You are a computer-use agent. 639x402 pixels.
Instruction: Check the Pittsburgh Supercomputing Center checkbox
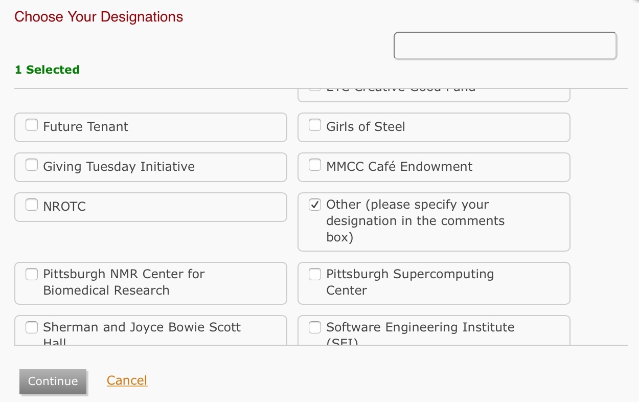(x=315, y=275)
